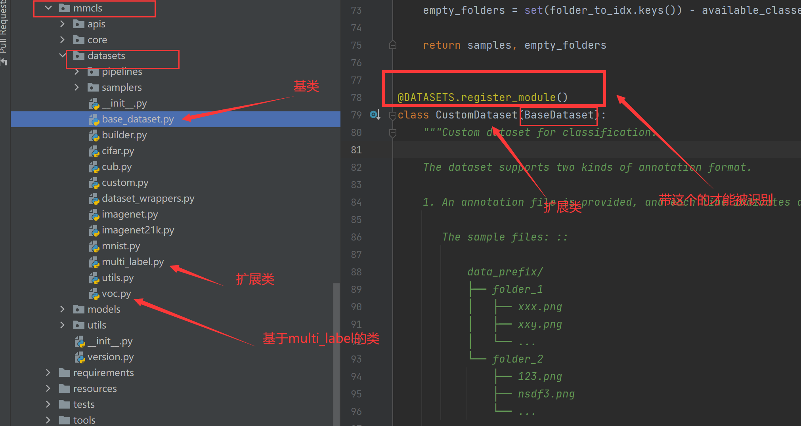Open utils.py in datasets folder
The height and width of the screenshot is (426, 801).
(x=118, y=278)
